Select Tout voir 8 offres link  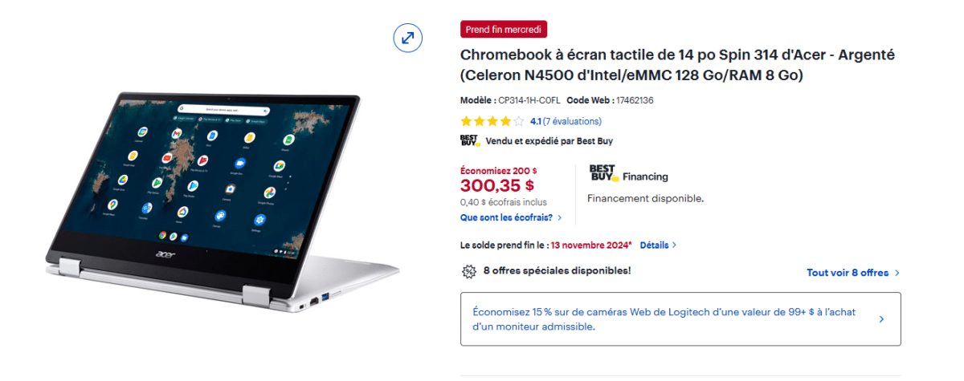(x=848, y=273)
